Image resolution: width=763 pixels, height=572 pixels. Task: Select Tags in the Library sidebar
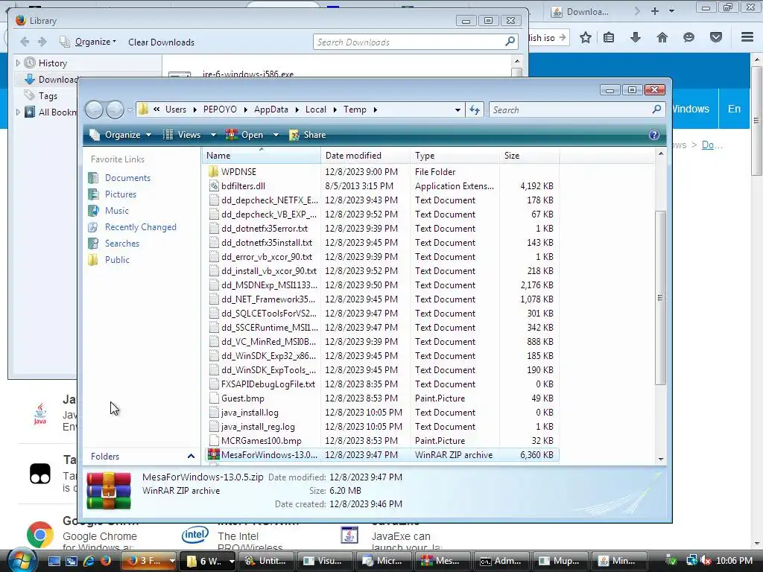coord(48,96)
